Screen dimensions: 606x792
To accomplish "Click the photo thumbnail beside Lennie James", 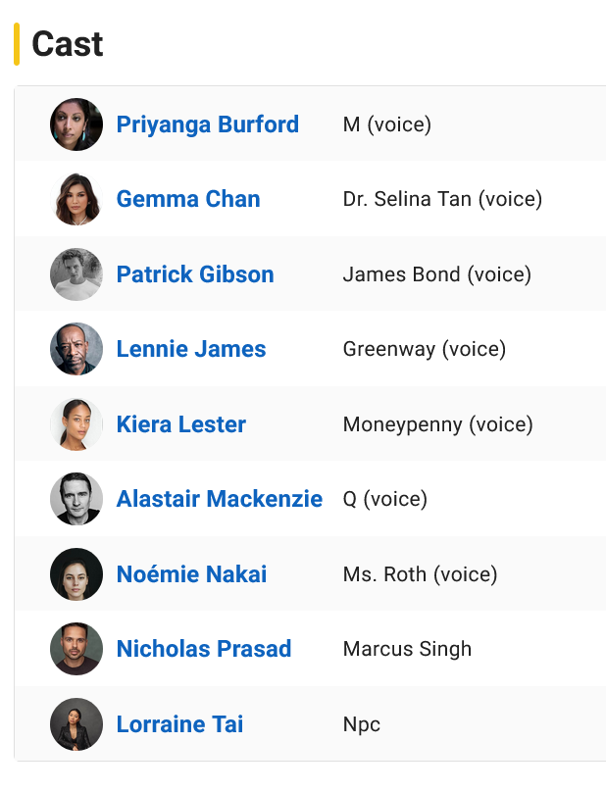I will click(76, 349).
